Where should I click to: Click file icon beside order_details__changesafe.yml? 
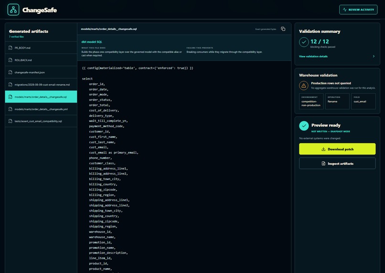pyautogui.click(x=11, y=109)
